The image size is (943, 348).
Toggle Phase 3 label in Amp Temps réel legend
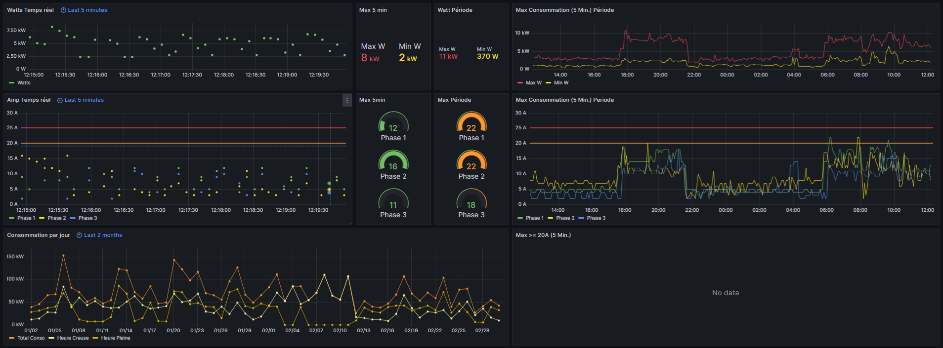coord(87,218)
